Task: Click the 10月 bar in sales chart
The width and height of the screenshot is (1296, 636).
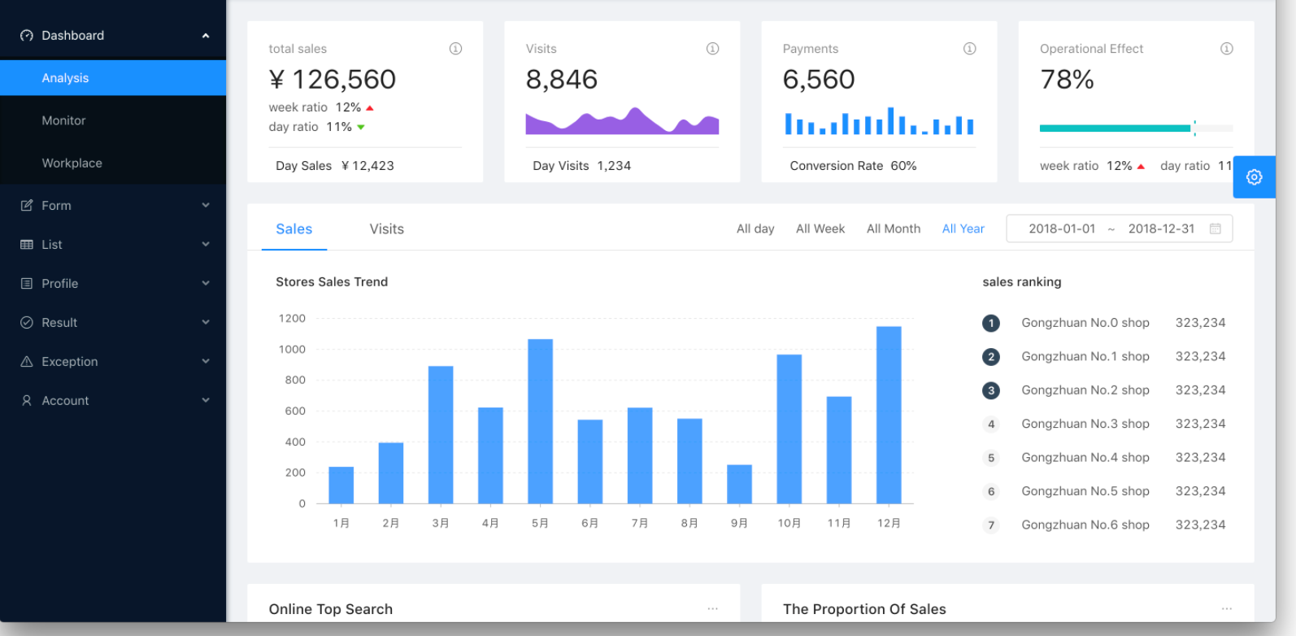Action: coord(789,429)
